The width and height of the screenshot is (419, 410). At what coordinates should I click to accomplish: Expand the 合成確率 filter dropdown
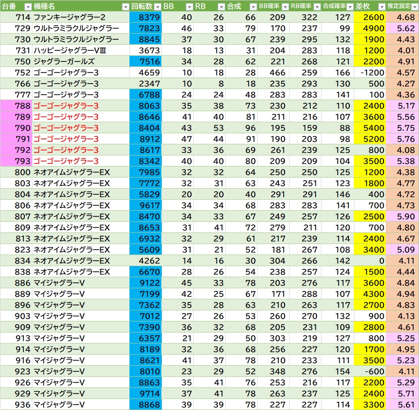(350, 7)
